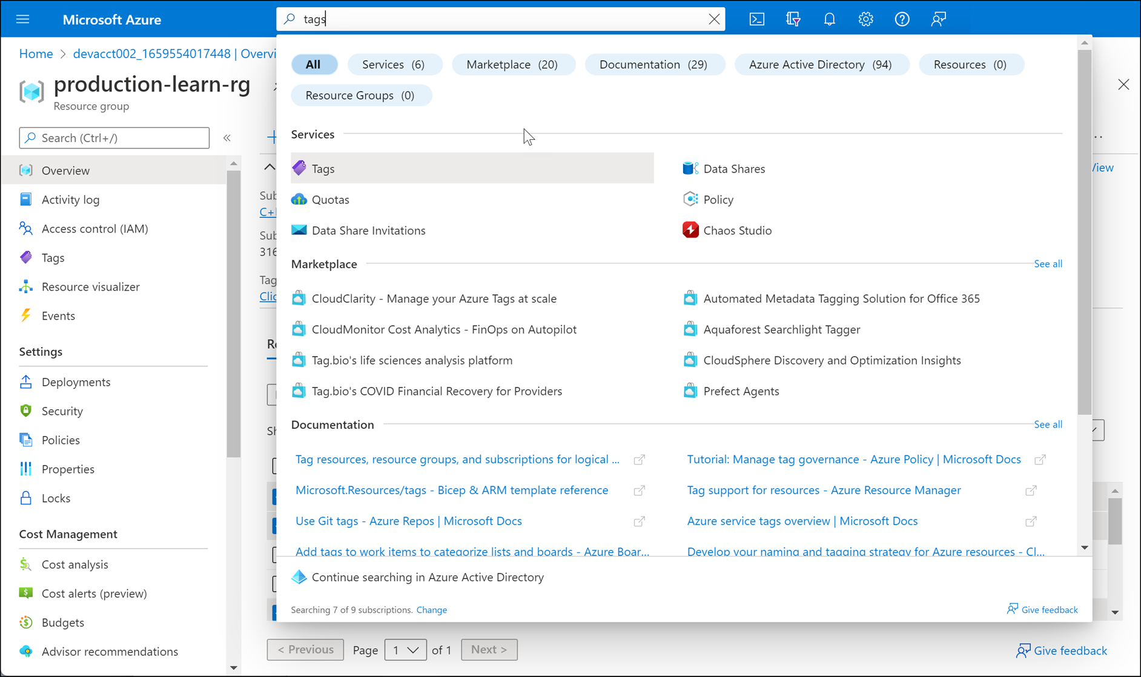
Task: Click See all for Marketplace
Action: [x=1048, y=264]
